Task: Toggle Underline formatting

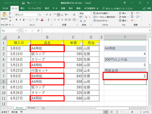Action: point(23,20)
